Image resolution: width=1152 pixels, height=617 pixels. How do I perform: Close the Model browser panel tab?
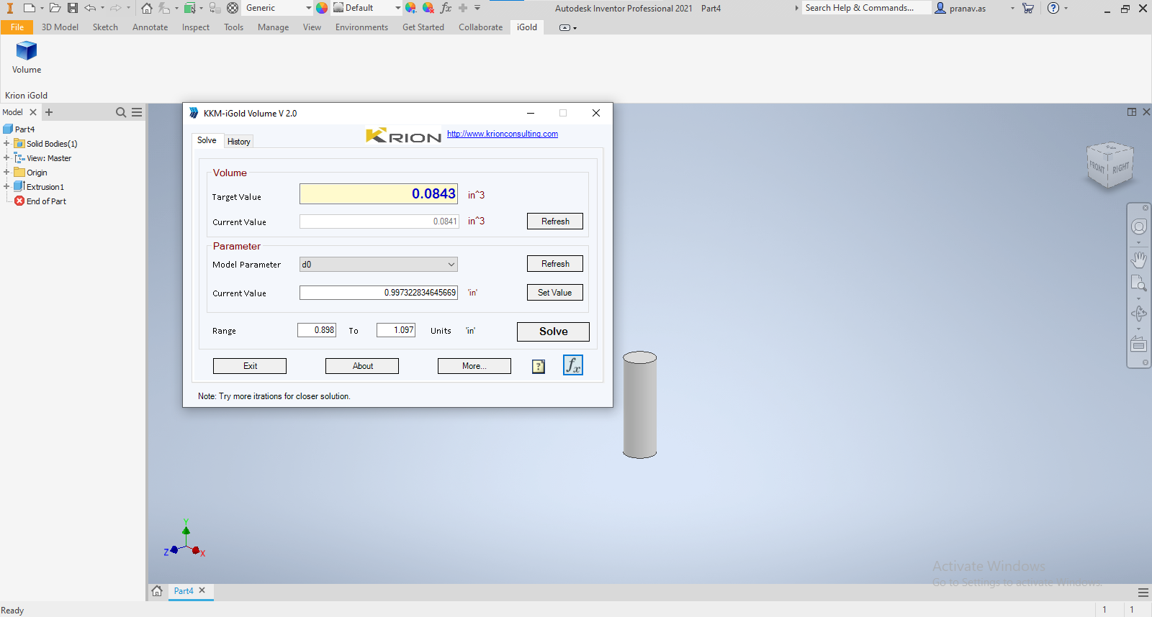tap(33, 112)
